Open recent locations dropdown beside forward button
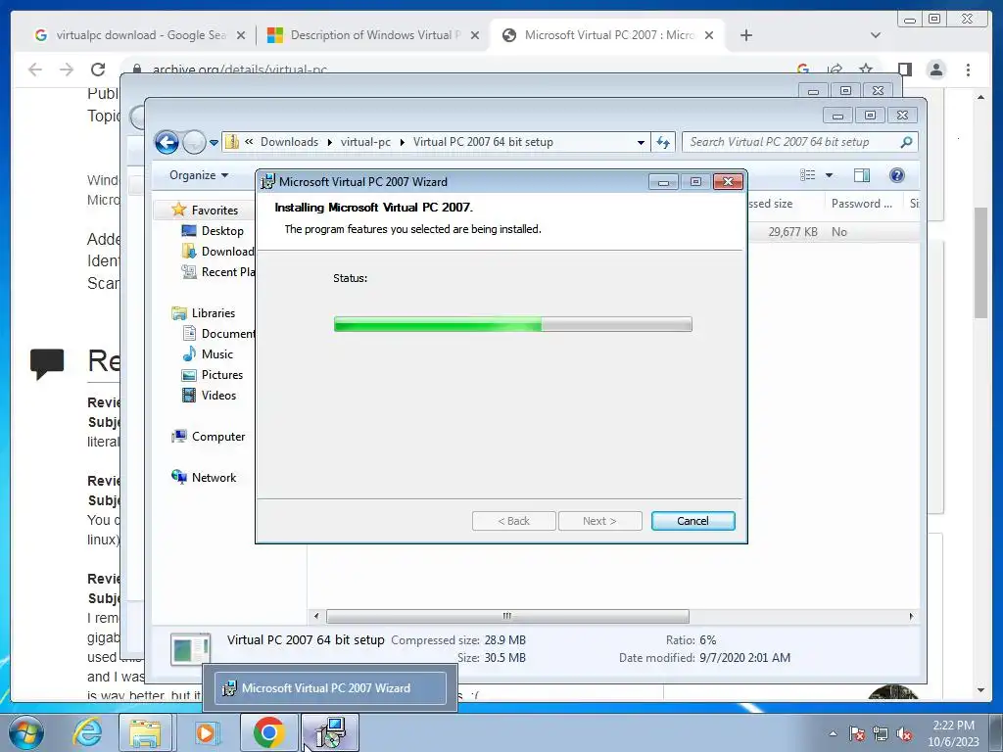Screen dimensions: 1003x752 (x=214, y=143)
